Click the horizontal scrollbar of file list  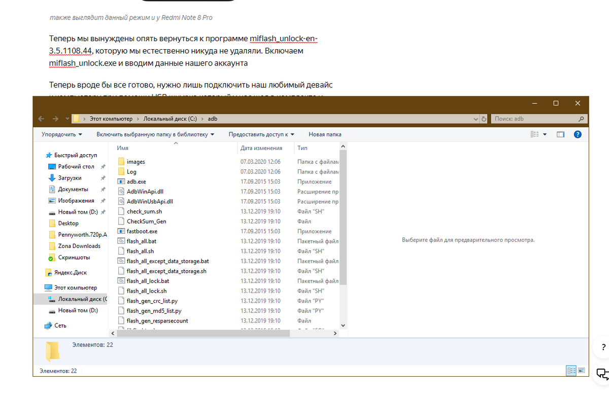click(x=202, y=334)
